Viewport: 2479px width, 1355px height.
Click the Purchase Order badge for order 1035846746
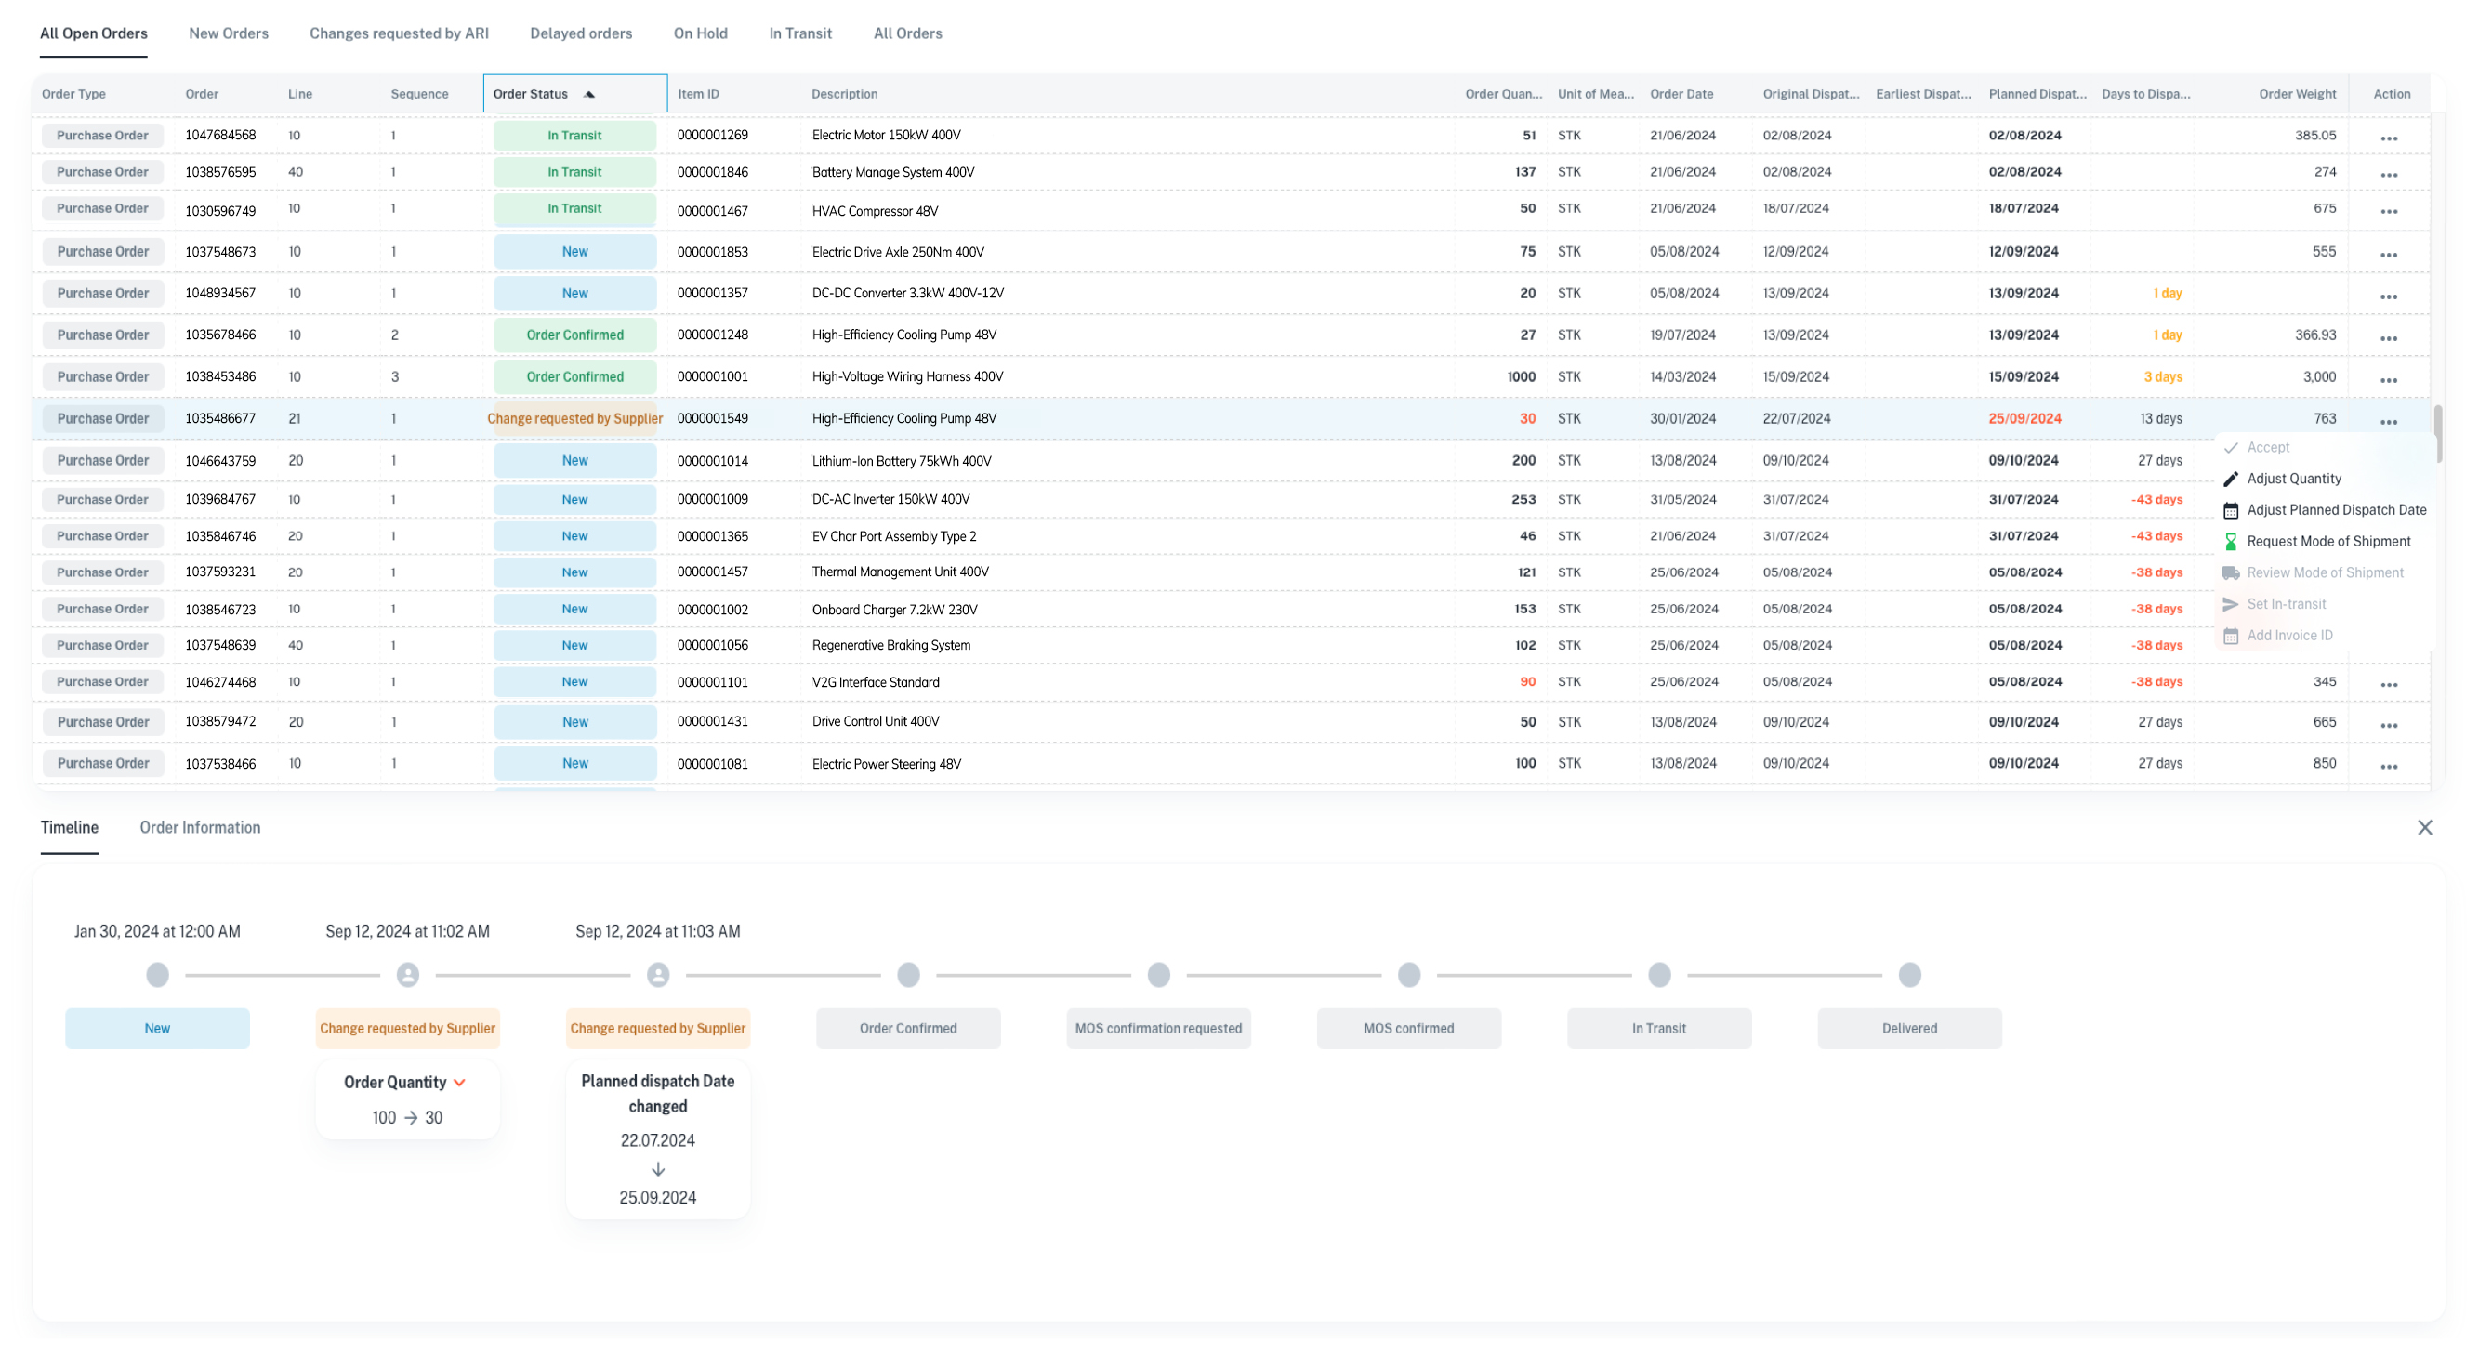pos(102,536)
